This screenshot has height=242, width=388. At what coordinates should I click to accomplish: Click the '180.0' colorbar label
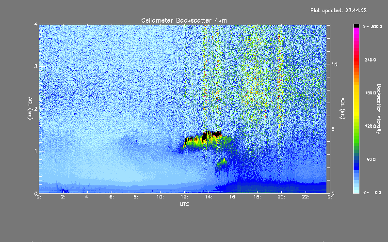pos(371,93)
